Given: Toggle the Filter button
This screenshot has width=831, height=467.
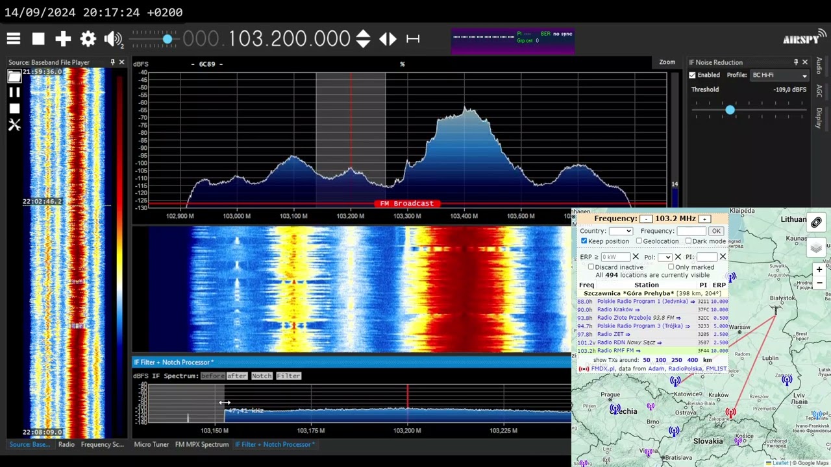Looking at the screenshot, I should [x=288, y=376].
